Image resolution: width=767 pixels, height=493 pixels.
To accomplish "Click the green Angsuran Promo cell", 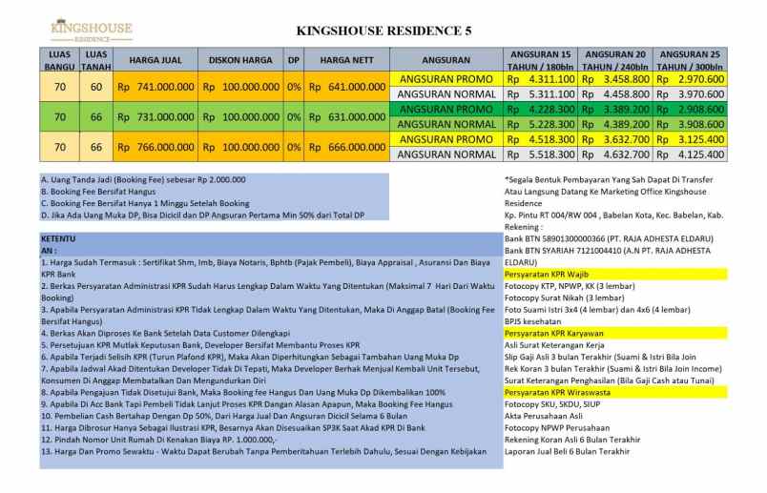I will point(446,110).
